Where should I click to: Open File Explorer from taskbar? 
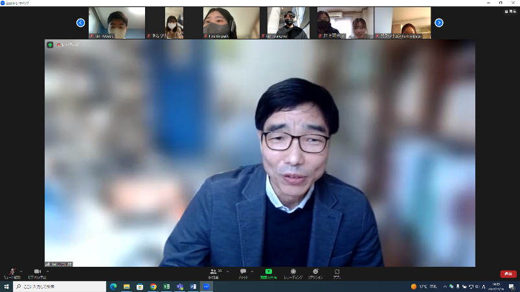coord(126,286)
